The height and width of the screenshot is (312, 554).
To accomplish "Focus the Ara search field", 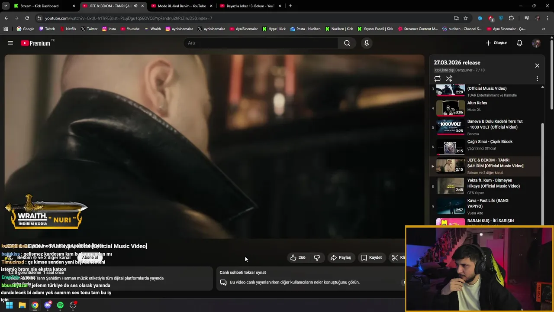I will click(x=261, y=43).
